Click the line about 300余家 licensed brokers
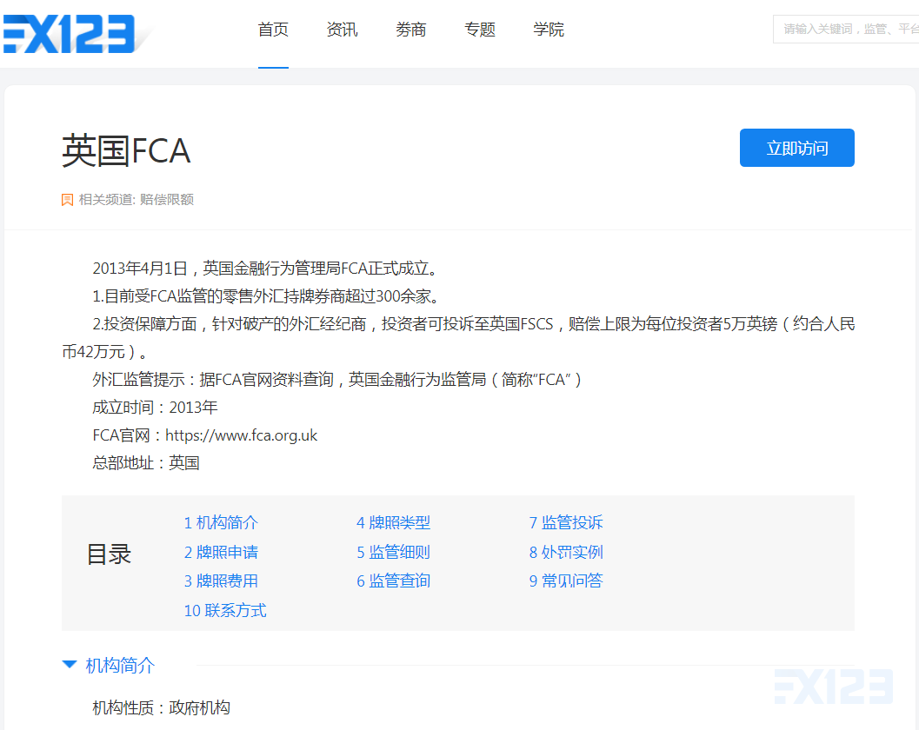The image size is (919, 730). pyautogui.click(x=267, y=295)
